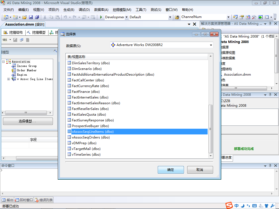Open Solution Explorer via toolbar icon
Screen dimensions: 279x209
[235, 17]
